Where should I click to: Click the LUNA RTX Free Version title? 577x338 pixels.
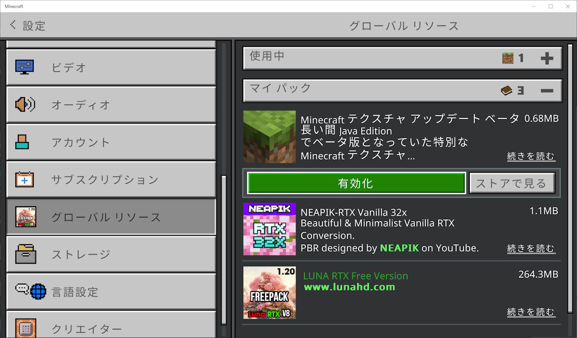(355, 276)
